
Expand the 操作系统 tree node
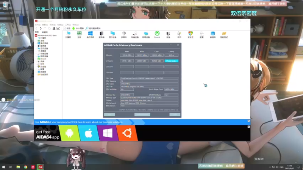coord(36,43)
